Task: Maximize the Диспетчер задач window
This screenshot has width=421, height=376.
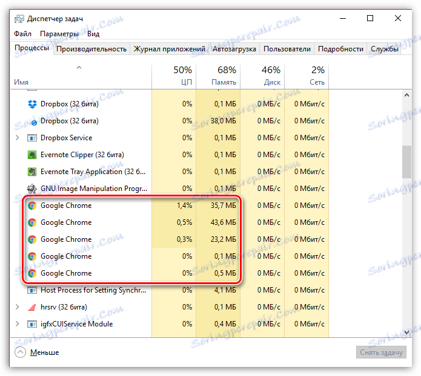Action: pos(370,18)
